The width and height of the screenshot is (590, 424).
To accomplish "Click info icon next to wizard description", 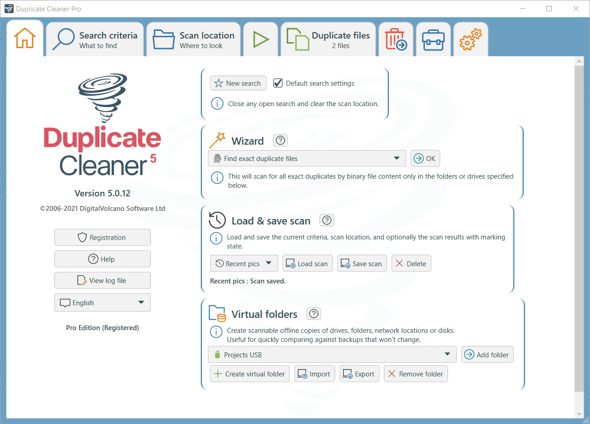I will point(217,177).
